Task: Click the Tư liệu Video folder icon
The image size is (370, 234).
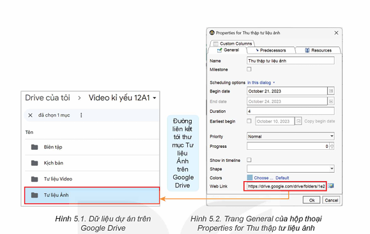Action: click(35, 179)
